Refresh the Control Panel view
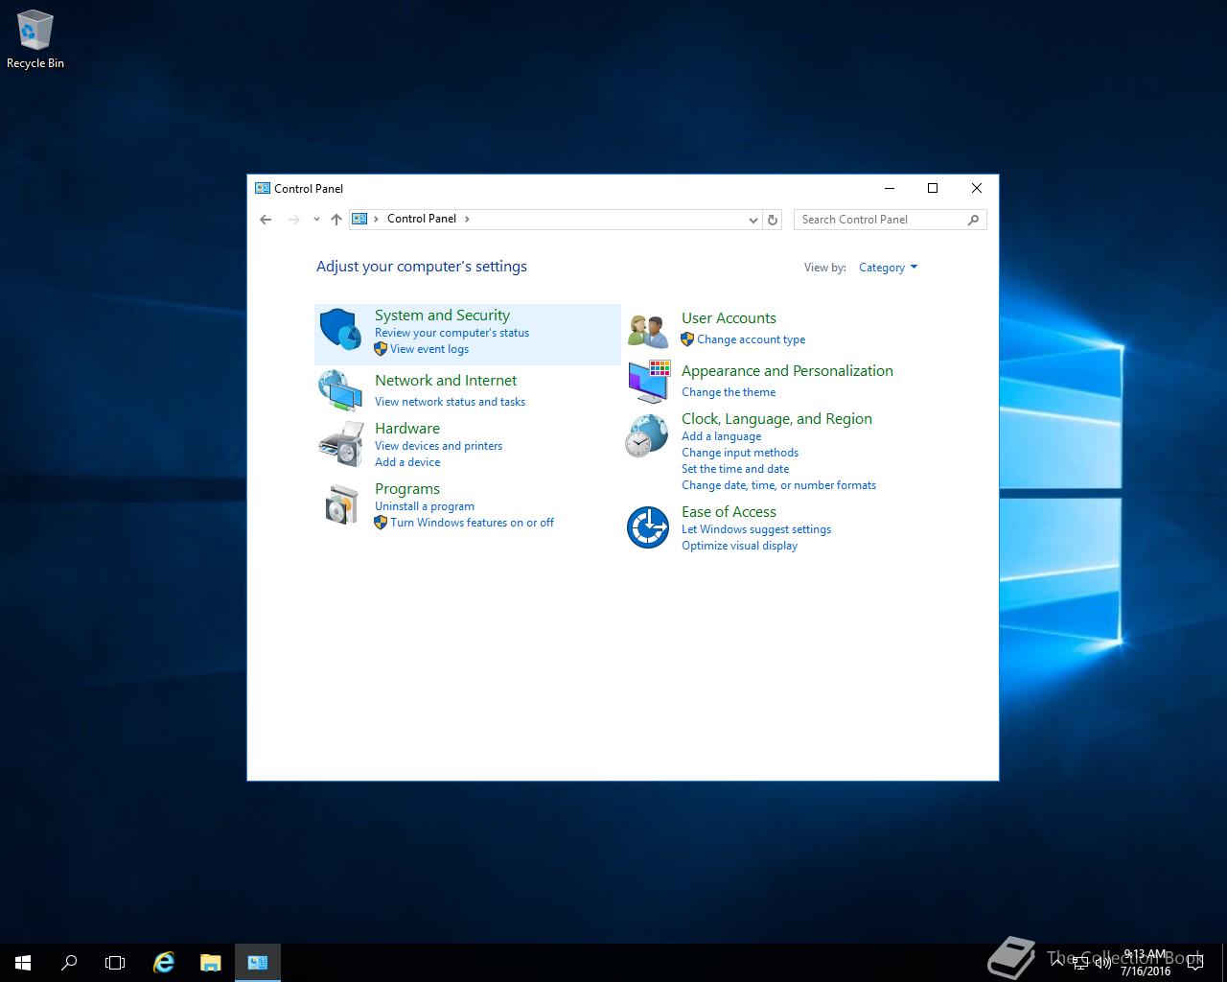This screenshot has width=1227, height=982. click(773, 220)
